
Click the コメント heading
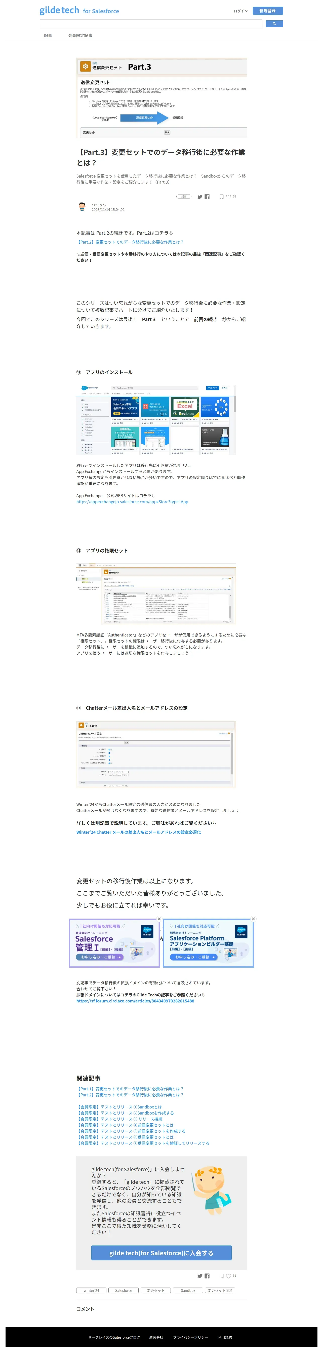85,1309
